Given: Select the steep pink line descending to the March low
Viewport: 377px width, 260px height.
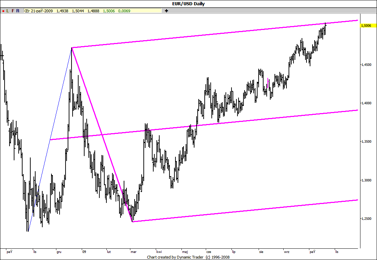Looking at the screenshot, I should [x=102, y=135].
